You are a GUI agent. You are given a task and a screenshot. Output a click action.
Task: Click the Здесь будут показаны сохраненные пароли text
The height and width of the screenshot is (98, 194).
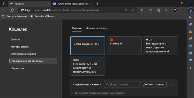click(x=100, y=93)
